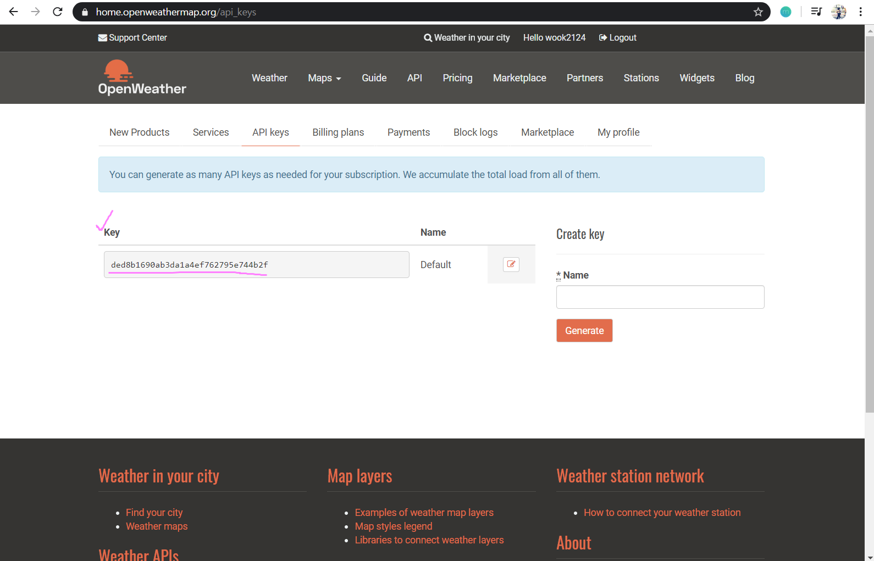
Task: Open the Chrome profile avatar
Action: click(x=839, y=12)
